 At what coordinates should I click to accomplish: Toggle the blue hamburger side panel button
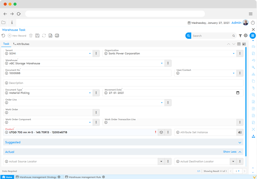pos(253,36)
